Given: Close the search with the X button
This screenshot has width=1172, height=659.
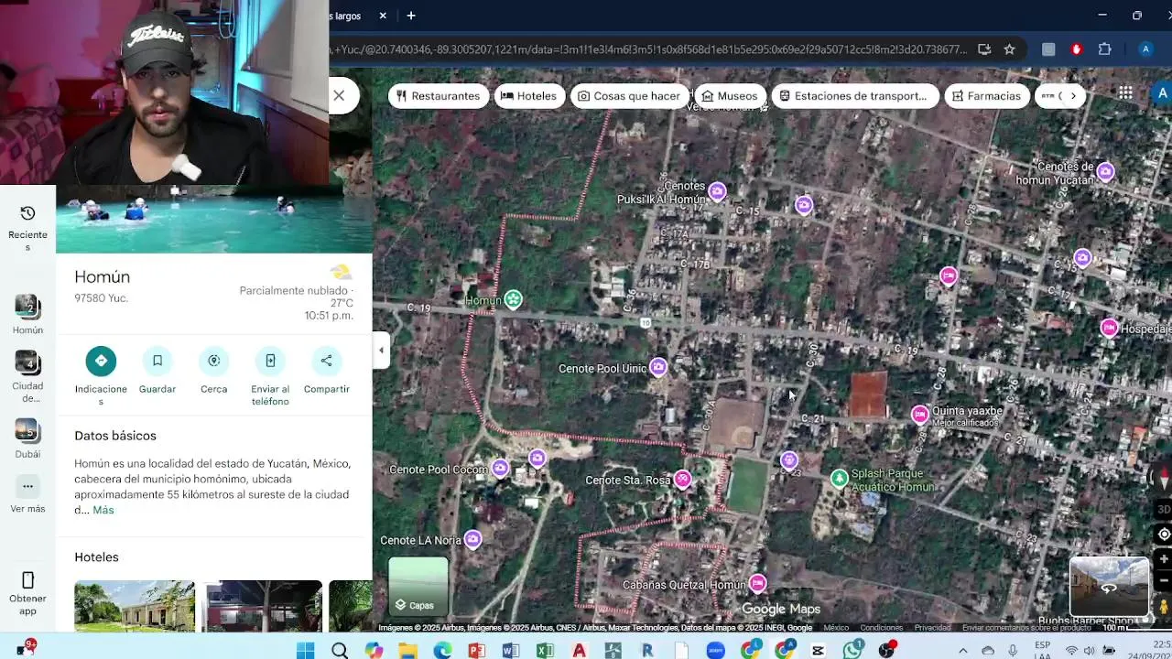Looking at the screenshot, I should 339,95.
